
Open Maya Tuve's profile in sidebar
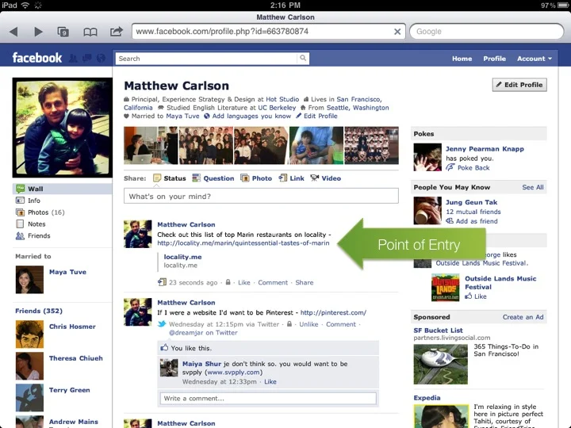(67, 272)
